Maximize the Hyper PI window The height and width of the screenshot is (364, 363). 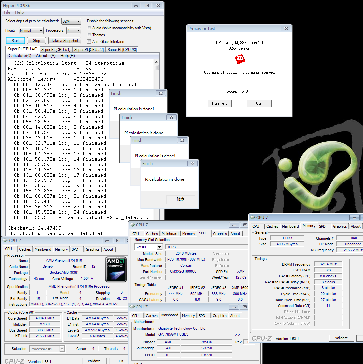click(147, 6)
